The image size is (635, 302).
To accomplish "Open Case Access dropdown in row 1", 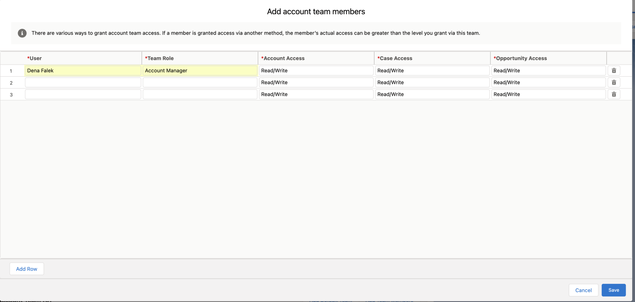I will (x=432, y=70).
